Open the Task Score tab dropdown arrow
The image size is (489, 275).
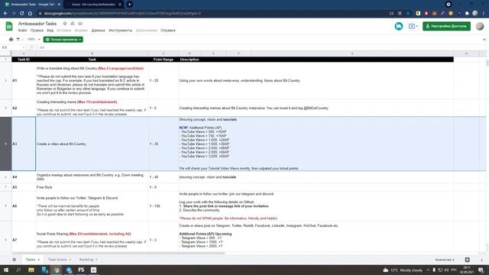[70, 260]
